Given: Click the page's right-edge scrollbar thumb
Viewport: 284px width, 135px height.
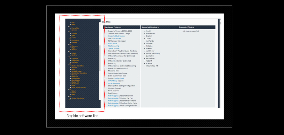Looking at the screenshot, I should (221, 23).
